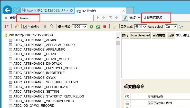Toggle the 自动提交 auto commit checkbox
The image size is (190, 108).
pos(25,27)
